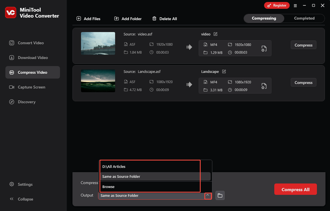Collapse the Output location dropdown
The image size is (330, 211).
(208, 196)
